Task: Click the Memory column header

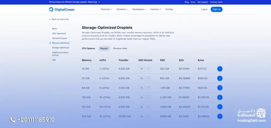Action: [87, 60]
